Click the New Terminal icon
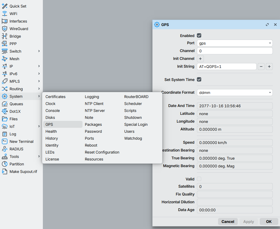Viewport: 280px width, 229px height. (x=4, y=141)
